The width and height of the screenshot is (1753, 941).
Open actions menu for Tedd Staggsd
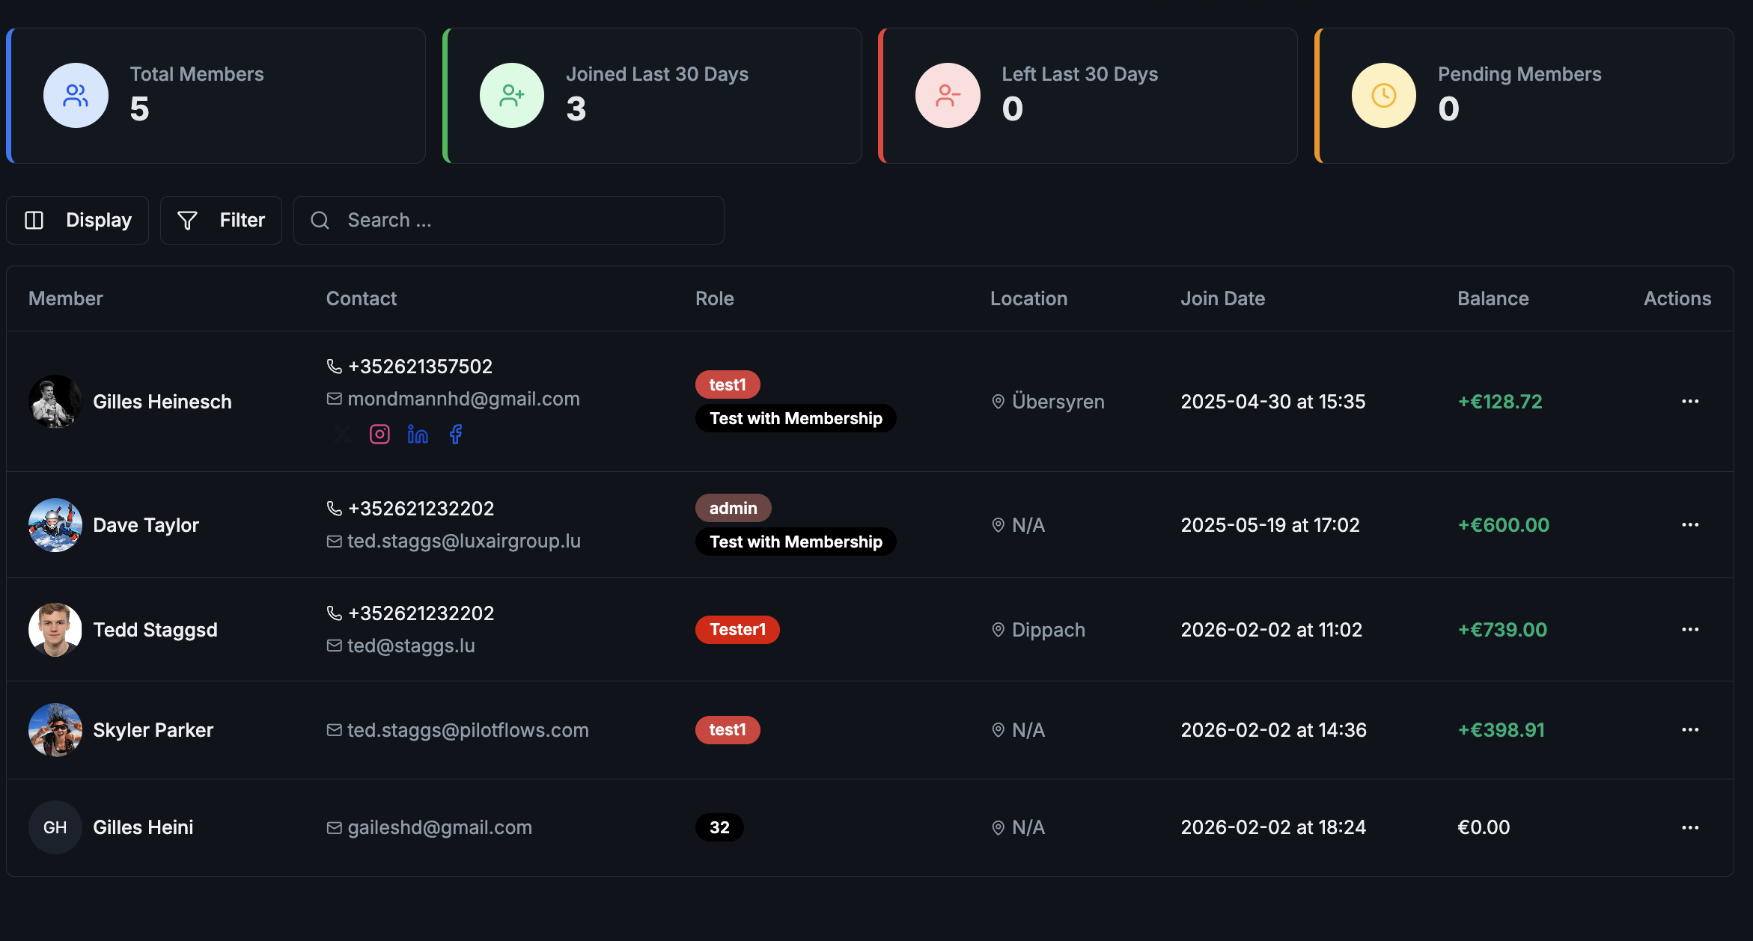1689,630
